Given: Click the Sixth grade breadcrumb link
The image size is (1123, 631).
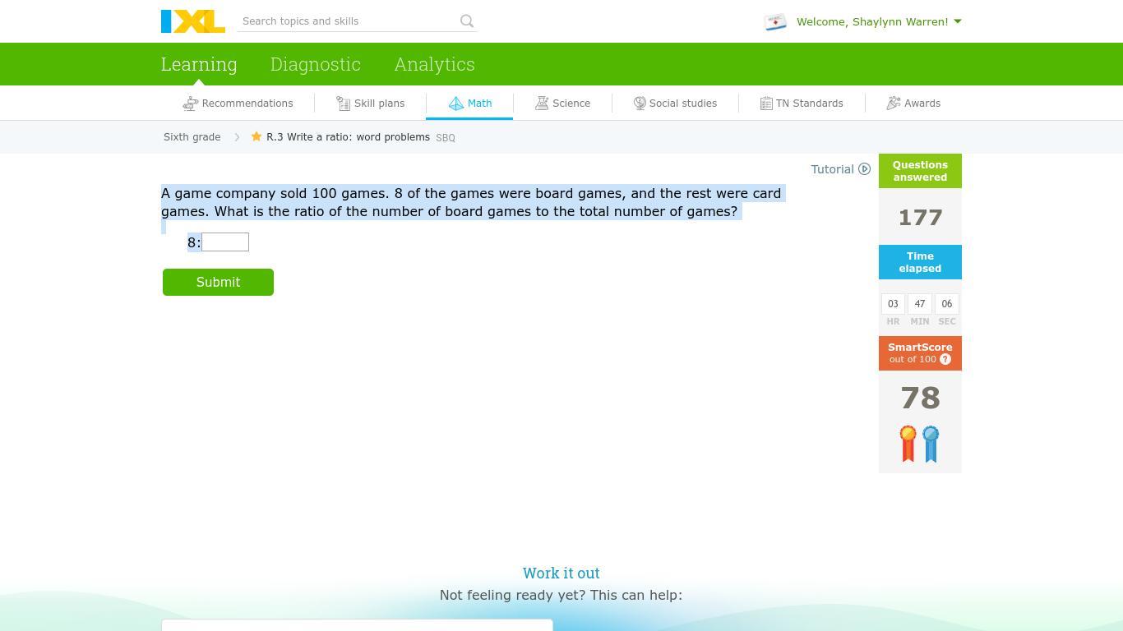Looking at the screenshot, I should click(x=192, y=137).
